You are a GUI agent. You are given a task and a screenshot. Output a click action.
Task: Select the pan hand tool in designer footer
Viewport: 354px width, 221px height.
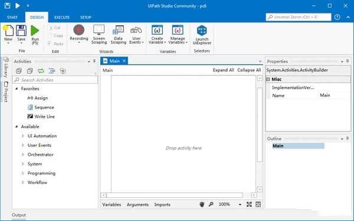202,204
